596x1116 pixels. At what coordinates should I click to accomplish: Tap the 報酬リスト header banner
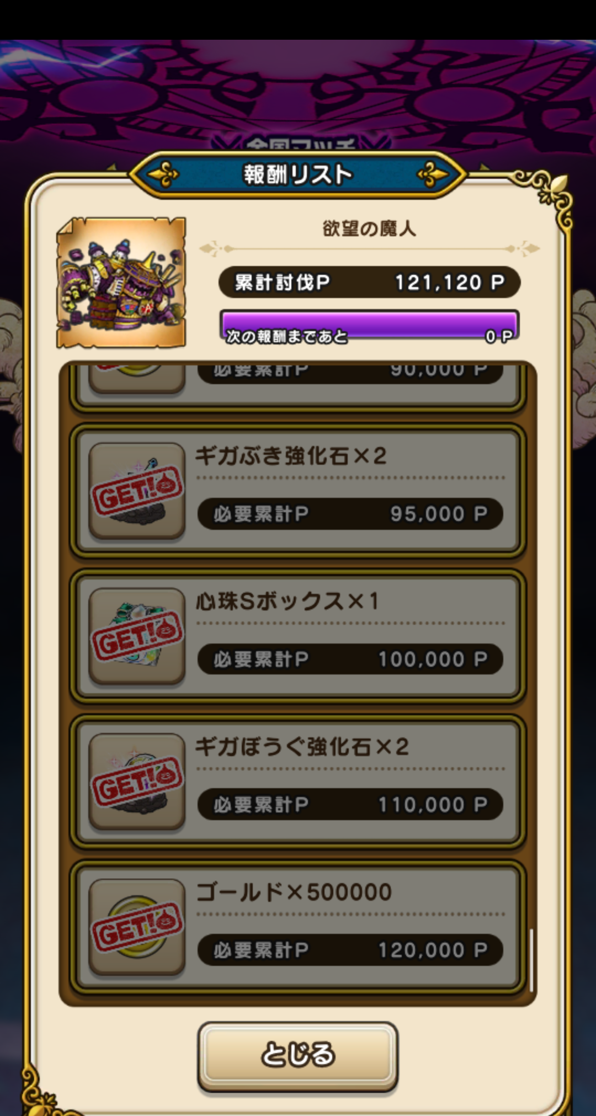click(x=298, y=174)
